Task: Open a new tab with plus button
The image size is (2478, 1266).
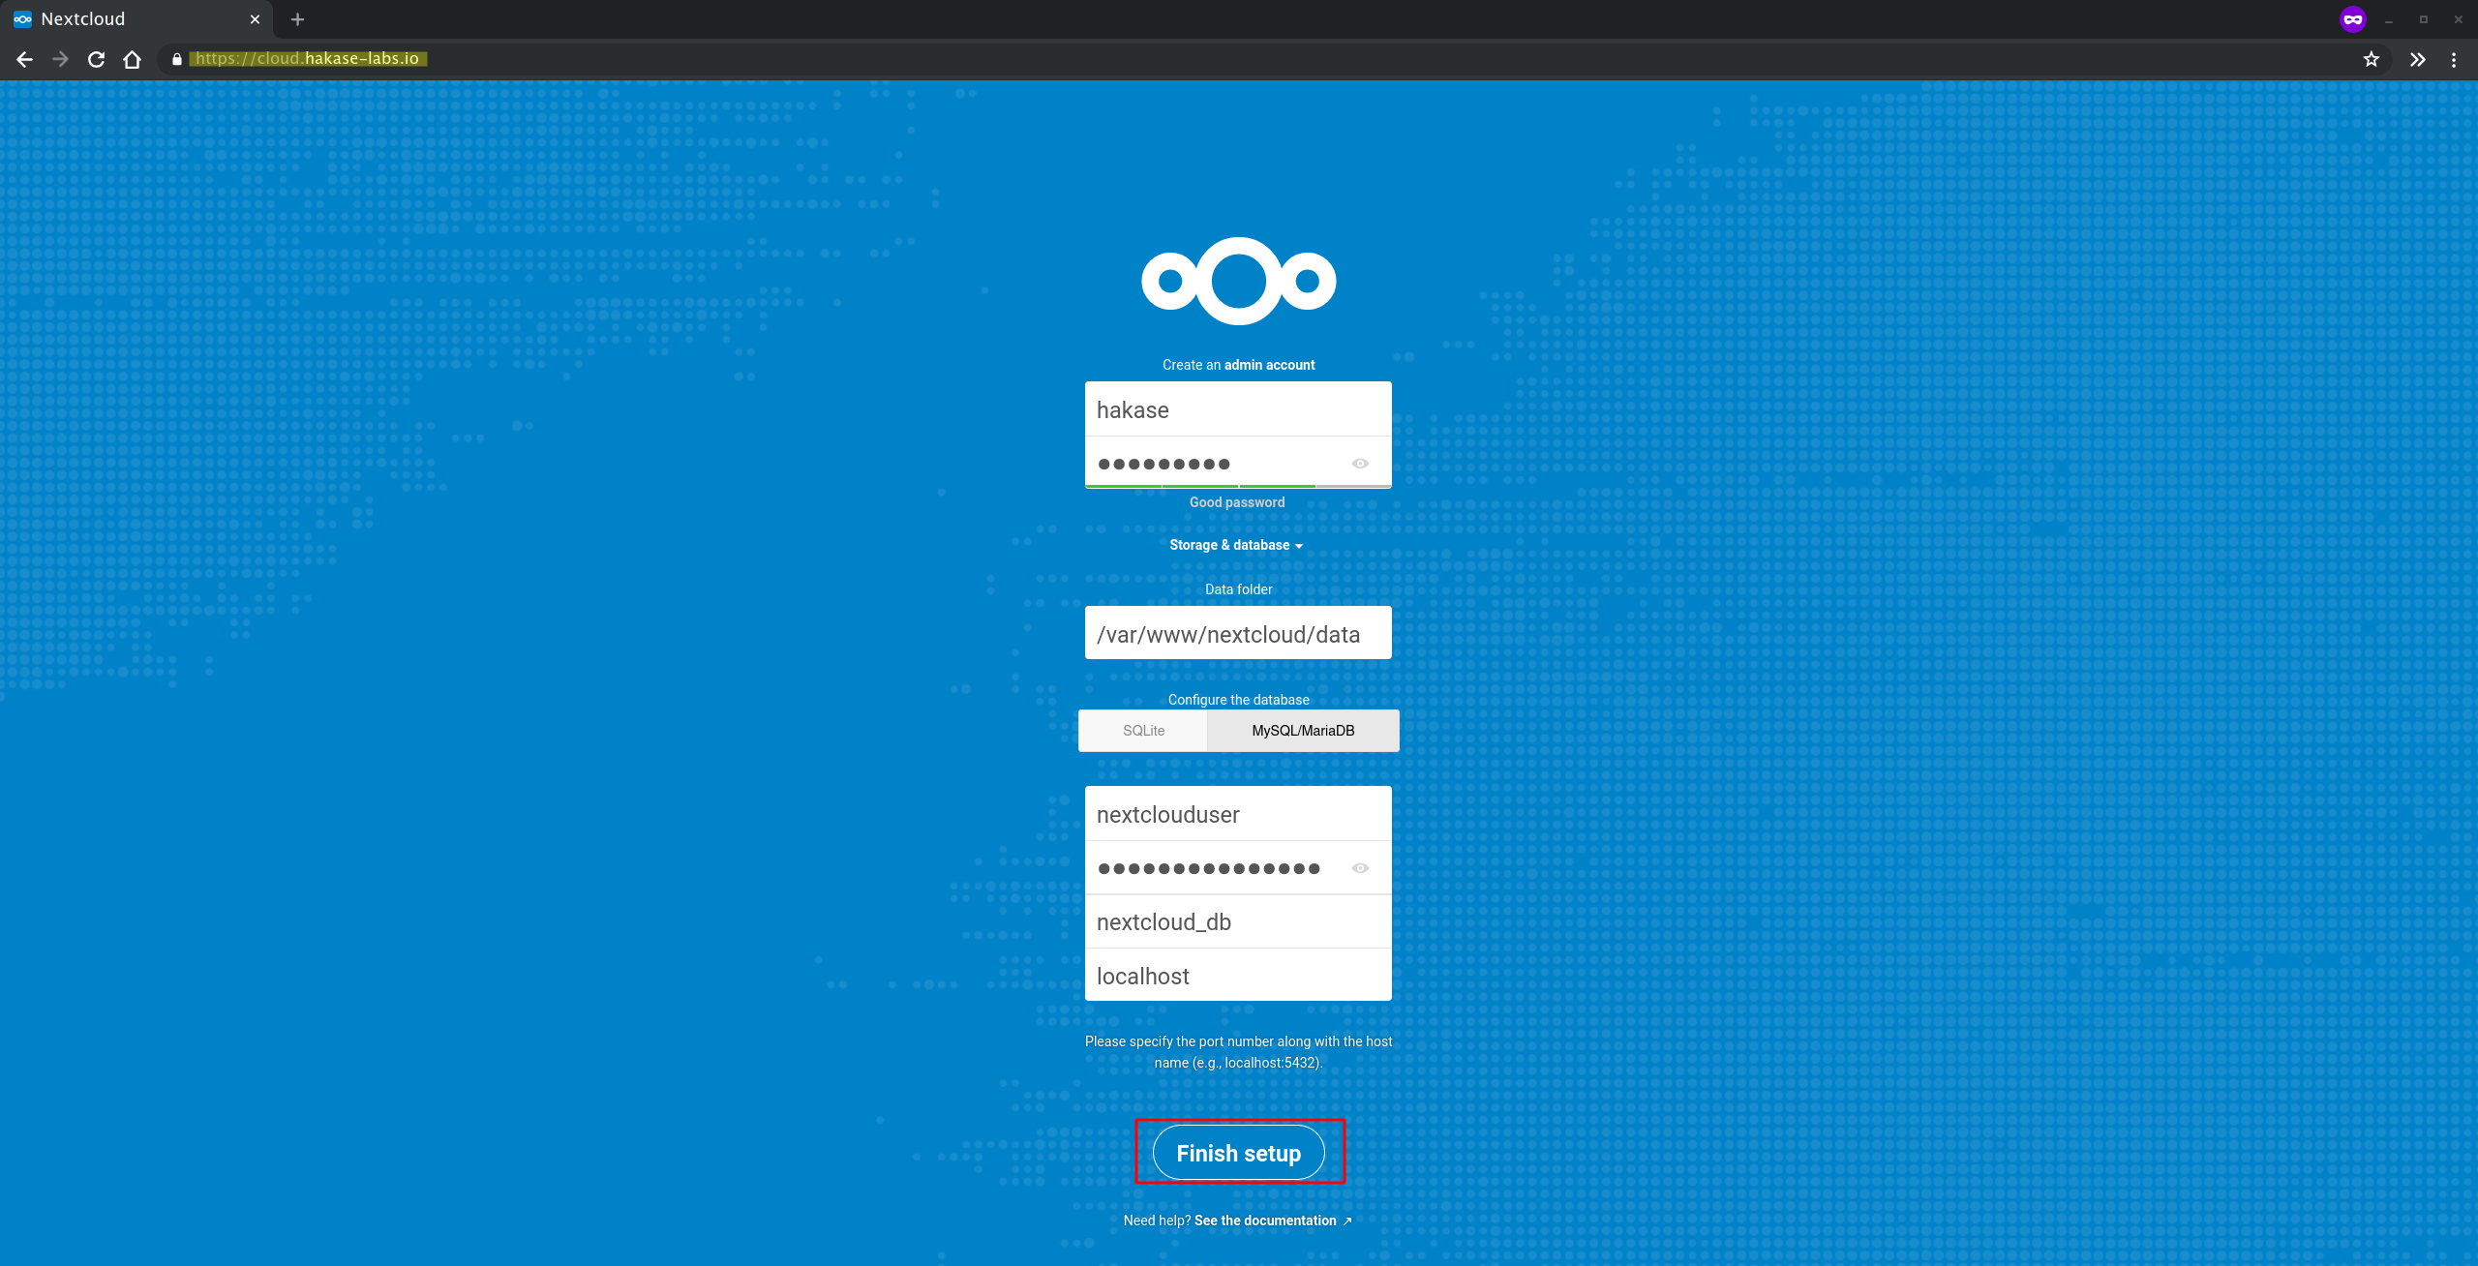Action: coord(297,19)
